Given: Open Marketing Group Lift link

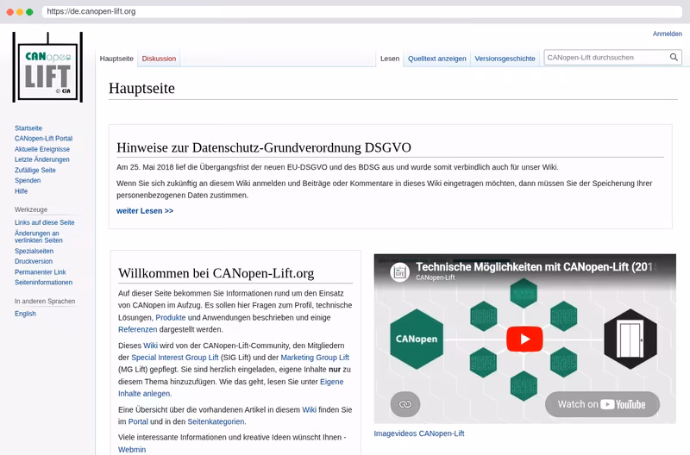Looking at the screenshot, I should pos(315,358).
